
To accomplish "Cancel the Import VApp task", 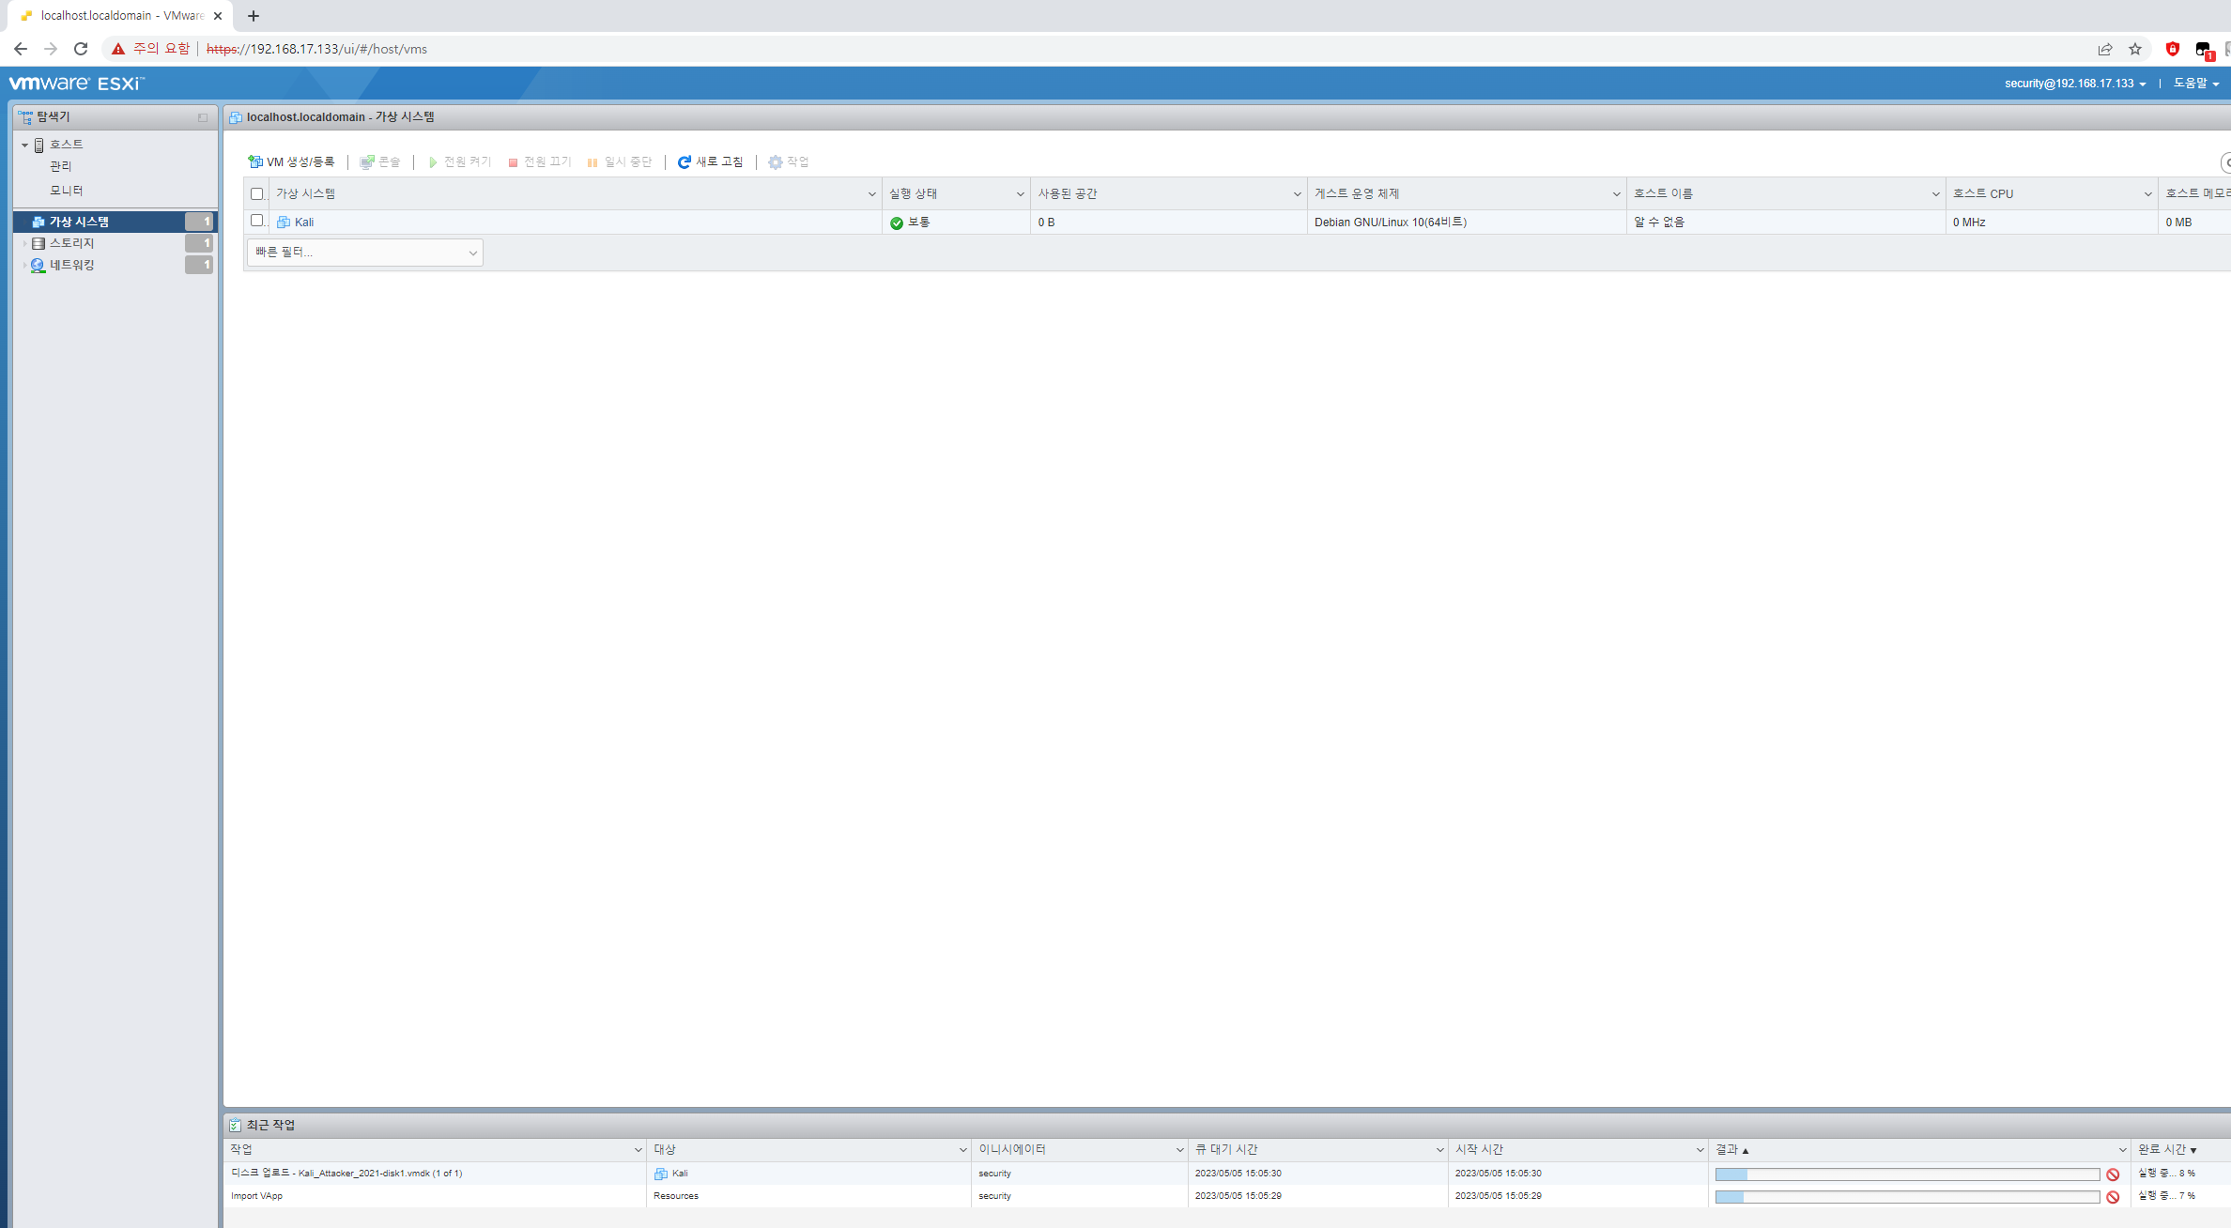I will point(2113,1196).
